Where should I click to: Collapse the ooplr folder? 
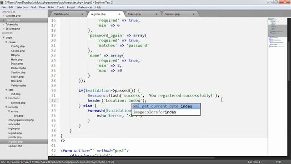[3, 37]
